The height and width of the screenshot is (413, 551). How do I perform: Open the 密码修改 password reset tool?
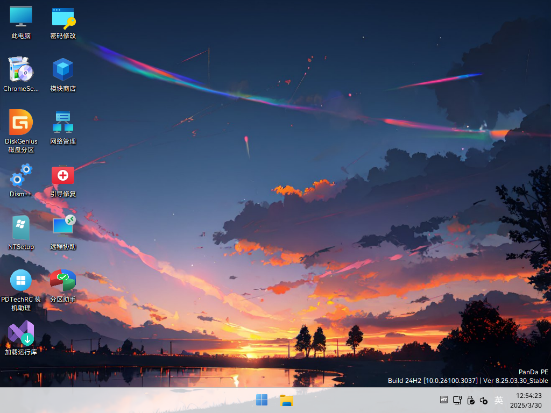(x=63, y=18)
